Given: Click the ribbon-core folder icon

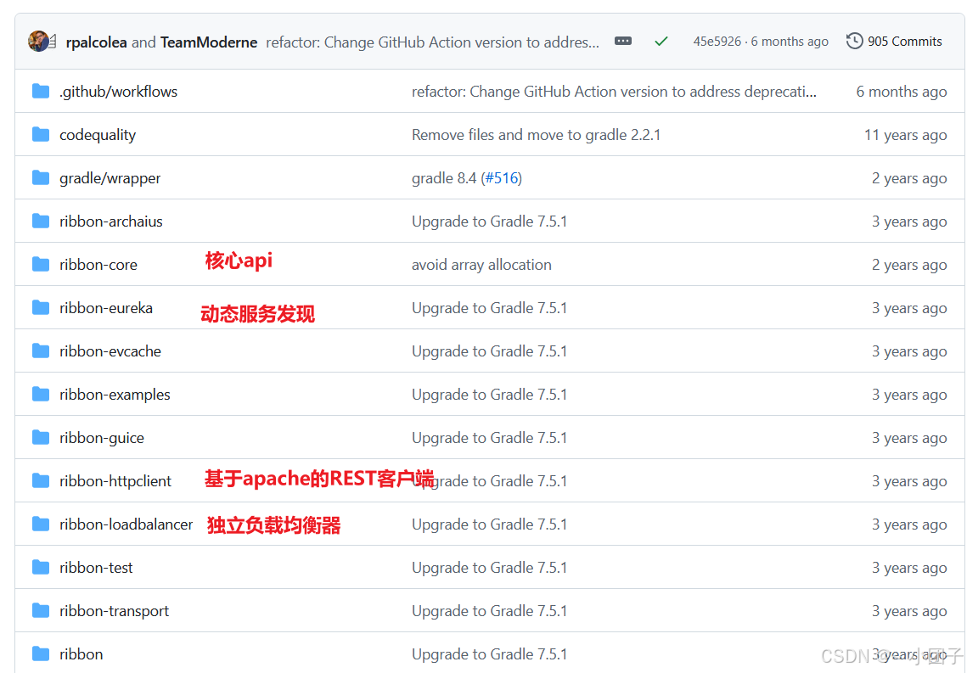Looking at the screenshot, I should click(41, 265).
